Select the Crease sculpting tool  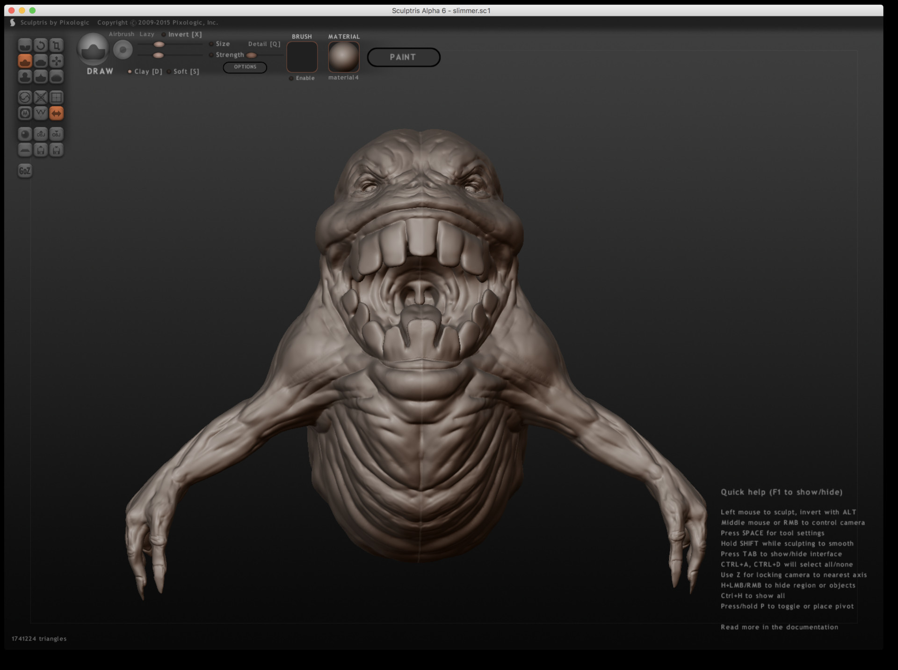tap(25, 45)
